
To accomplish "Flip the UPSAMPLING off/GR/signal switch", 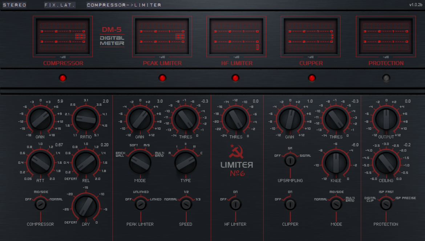I will click(x=290, y=160).
